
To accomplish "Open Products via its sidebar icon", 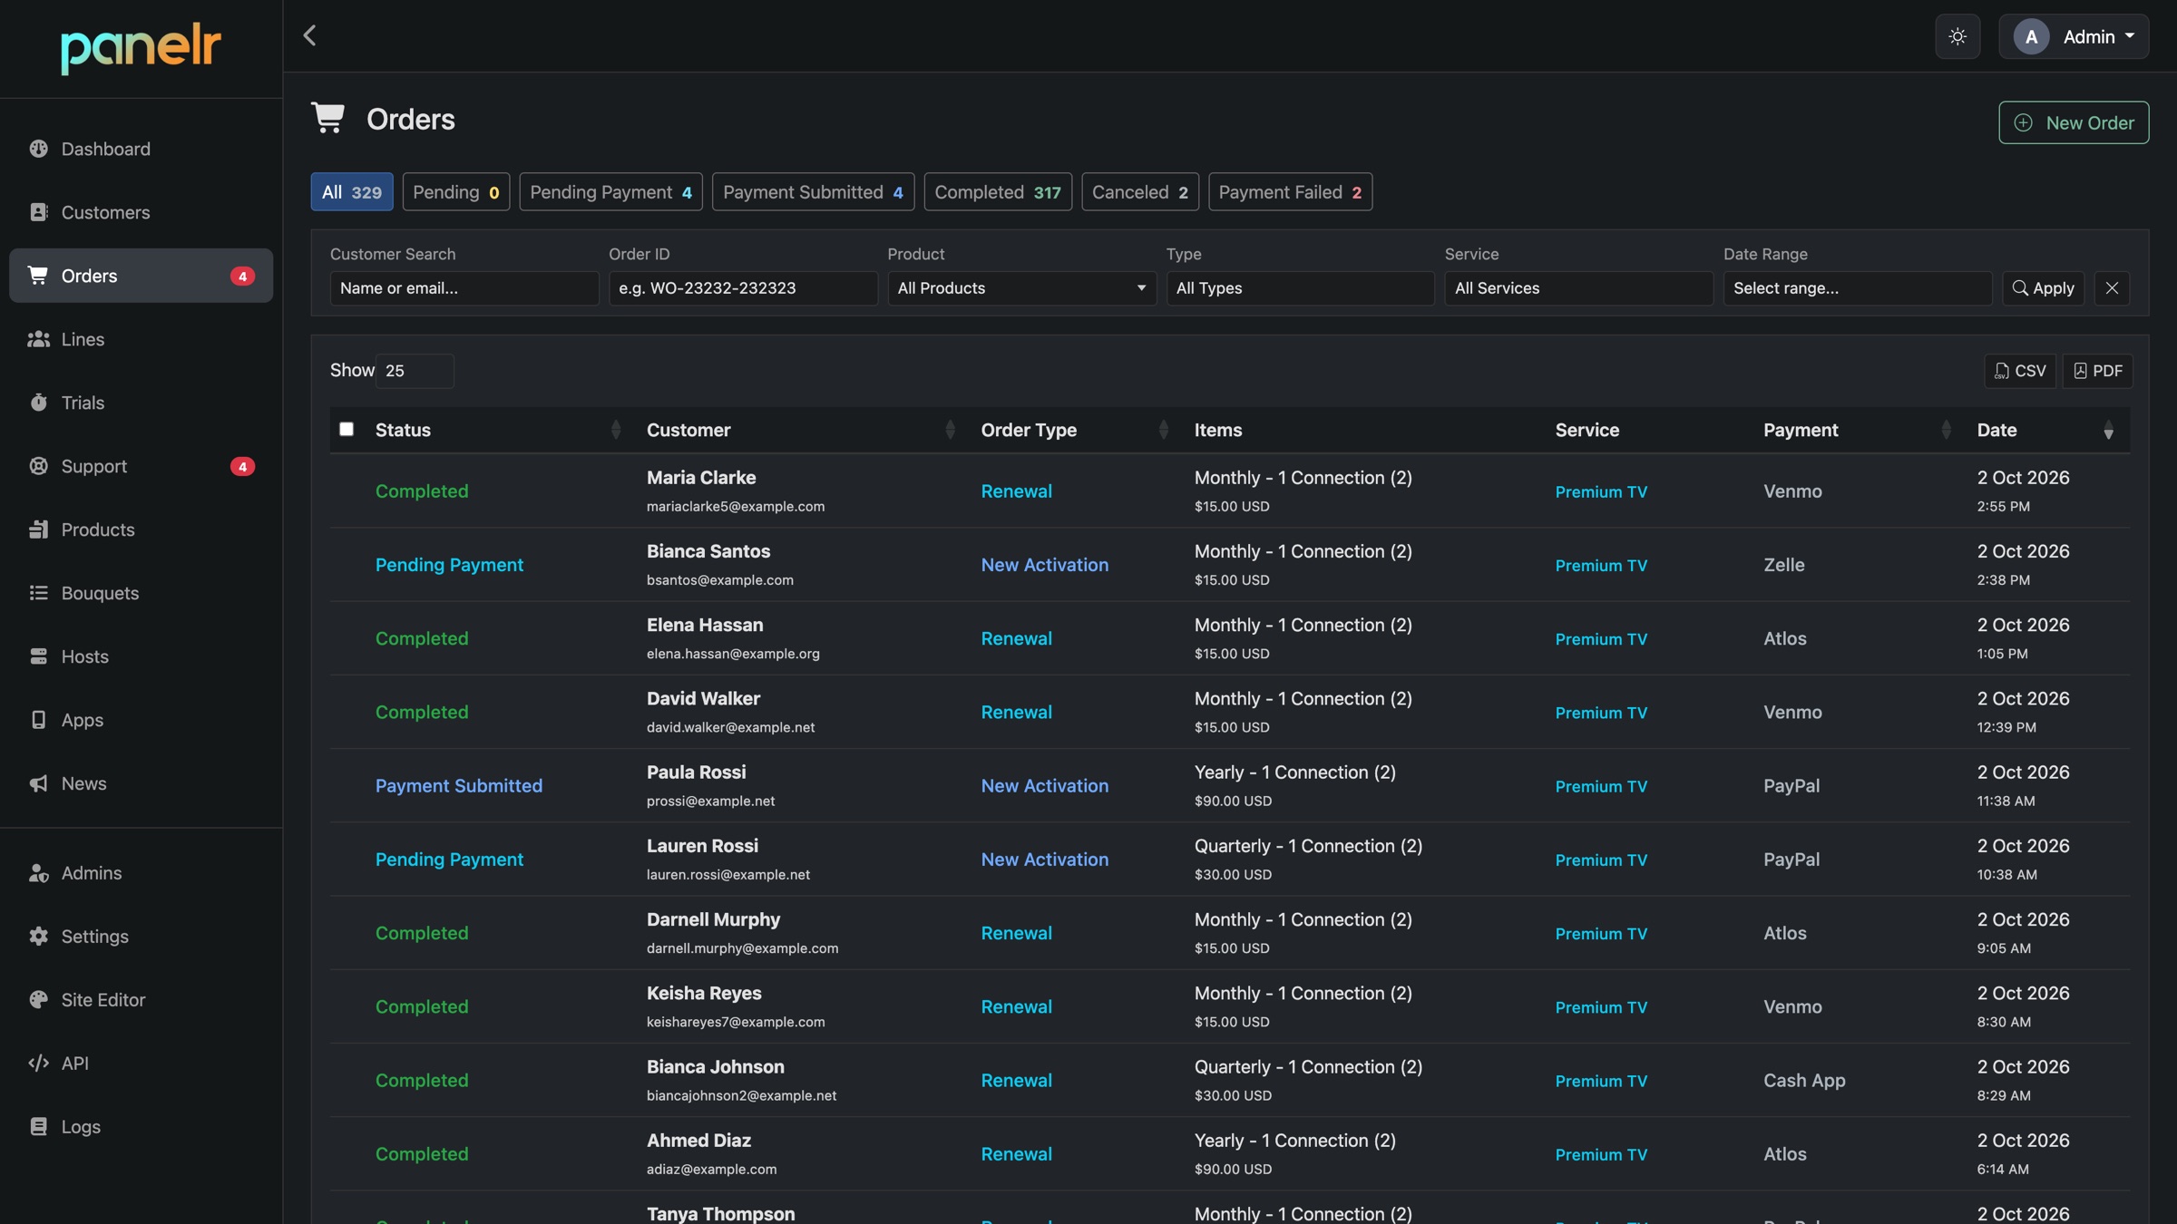I will (x=38, y=529).
